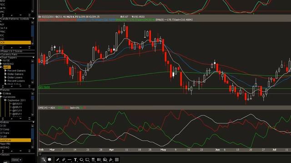Screen dimensions: 291x163
Task: Select the rectangle drawing tool
Action: click(87, 160)
